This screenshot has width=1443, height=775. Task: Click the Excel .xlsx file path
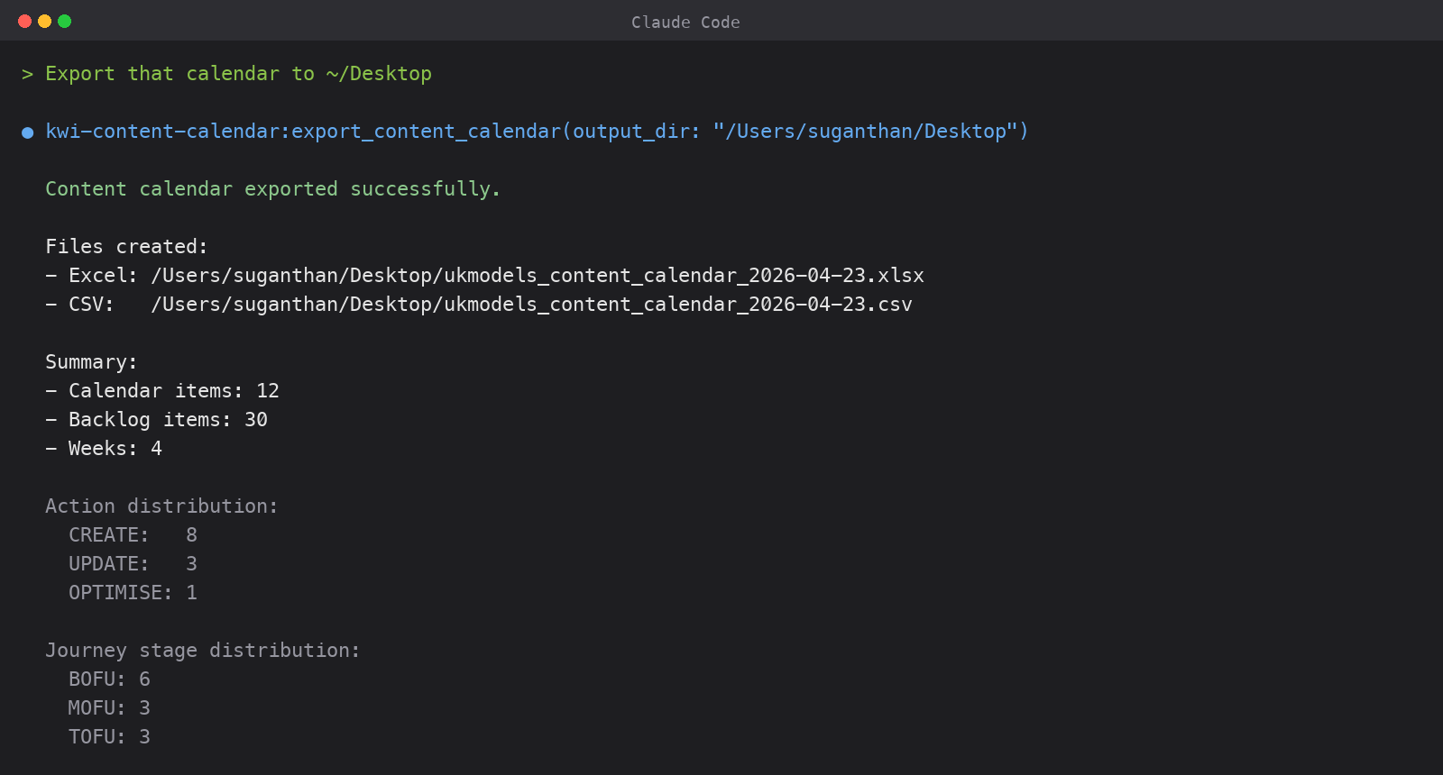538,276
